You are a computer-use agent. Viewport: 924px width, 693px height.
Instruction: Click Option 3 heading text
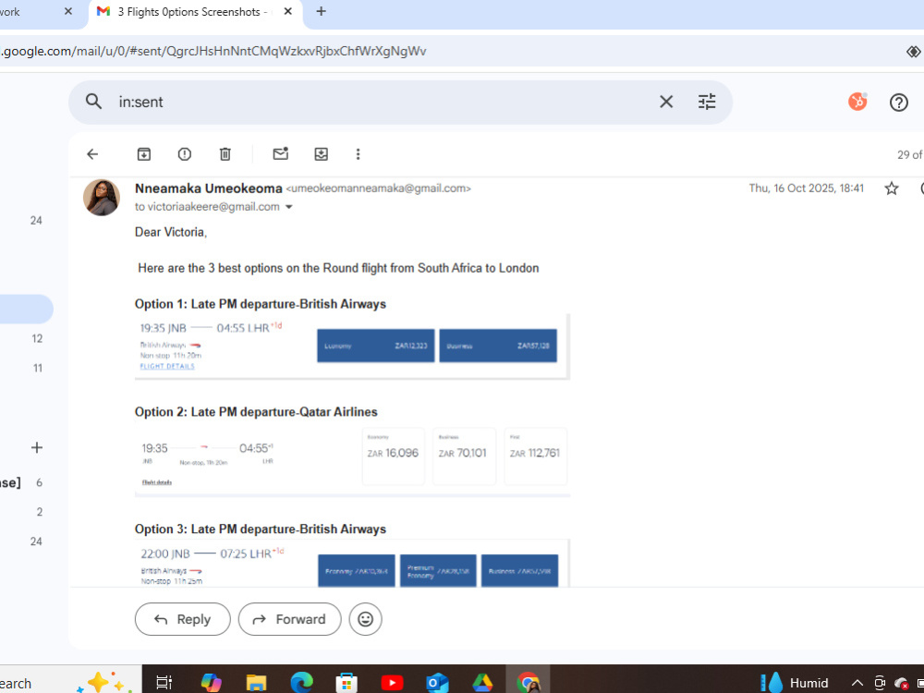click(261, 529)
